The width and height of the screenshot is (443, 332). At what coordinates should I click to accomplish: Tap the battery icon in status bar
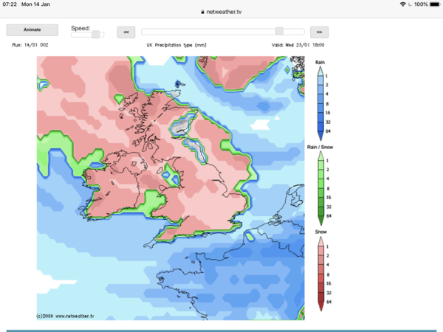(433, 4)
